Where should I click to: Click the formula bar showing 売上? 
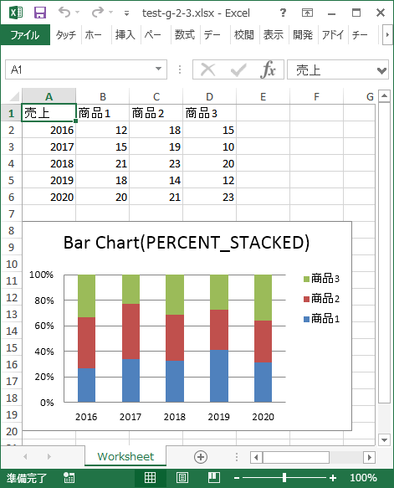tap(331, 69)
